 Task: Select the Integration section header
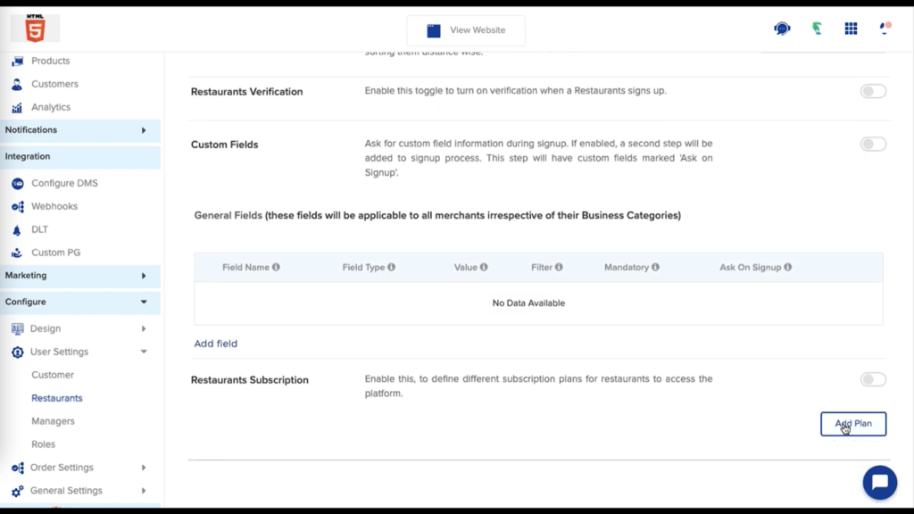coord(80,157)
